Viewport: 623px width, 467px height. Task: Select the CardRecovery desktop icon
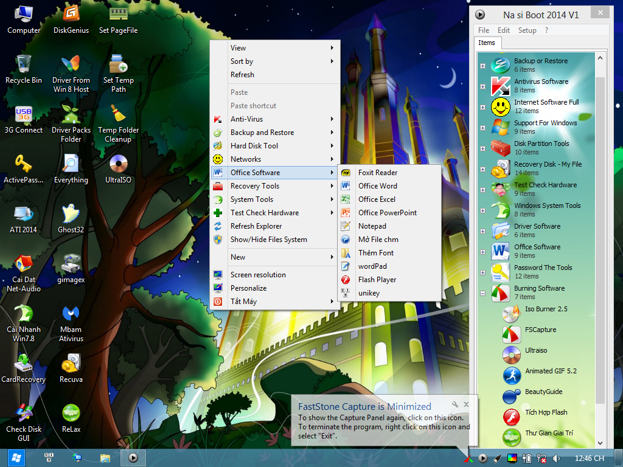[24, 368]
